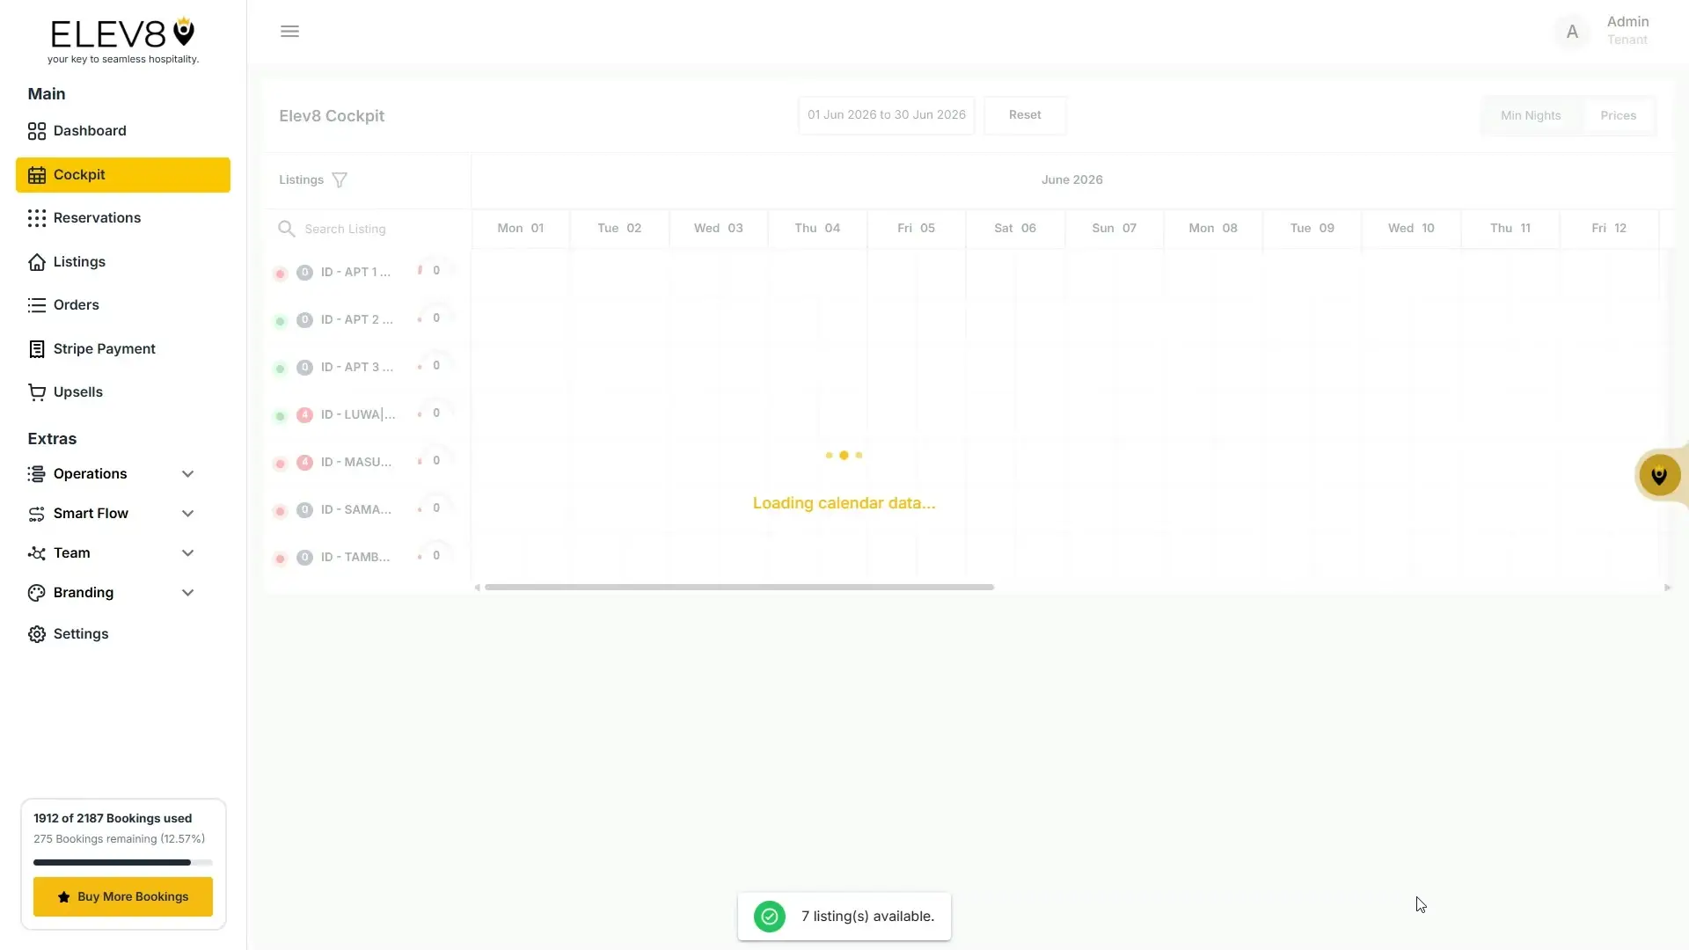Click the Stripe Payment receipt icon

[36, 349]
